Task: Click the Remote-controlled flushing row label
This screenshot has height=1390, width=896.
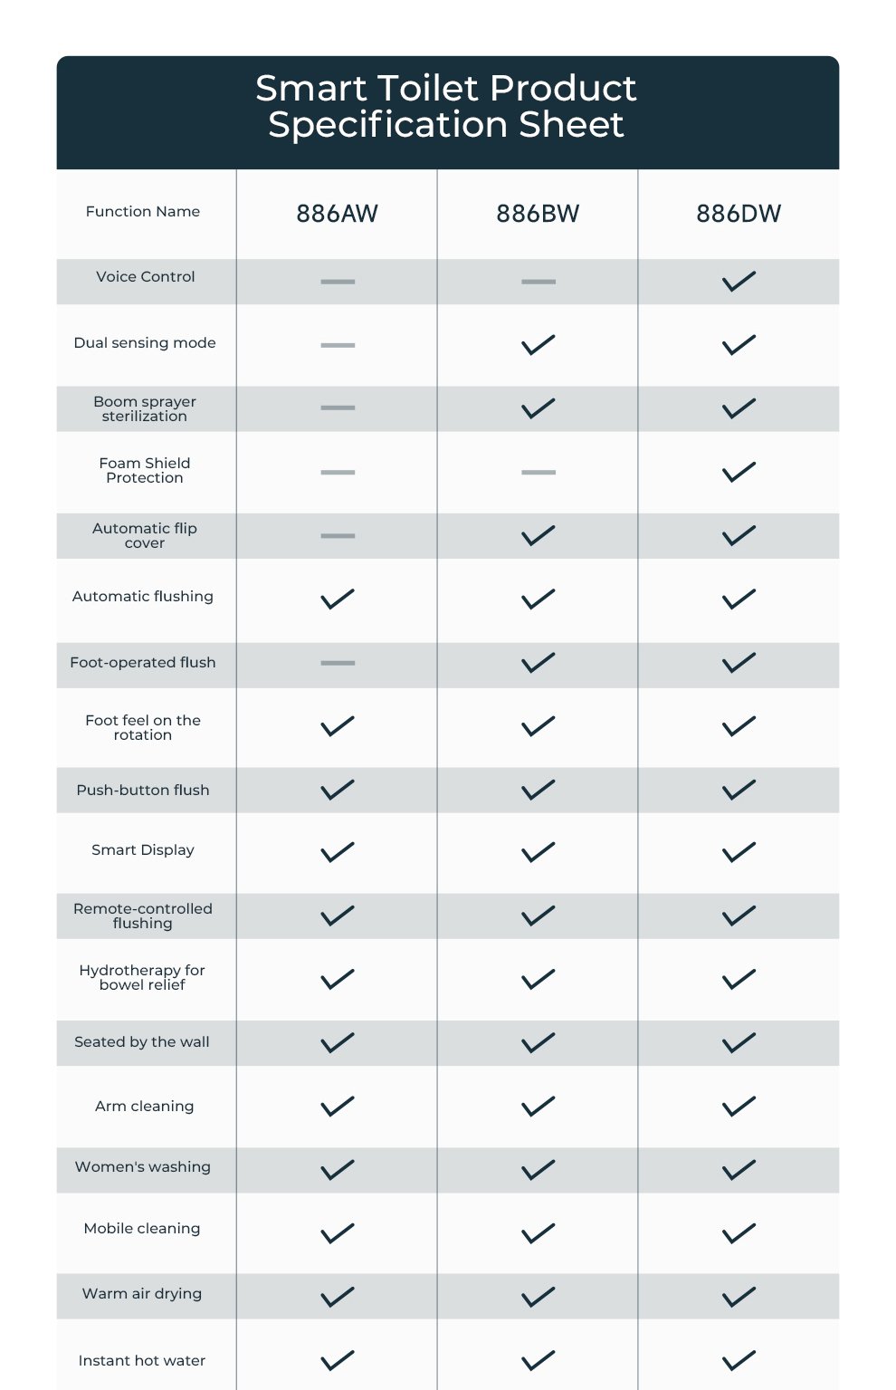Action: [143, 915]
